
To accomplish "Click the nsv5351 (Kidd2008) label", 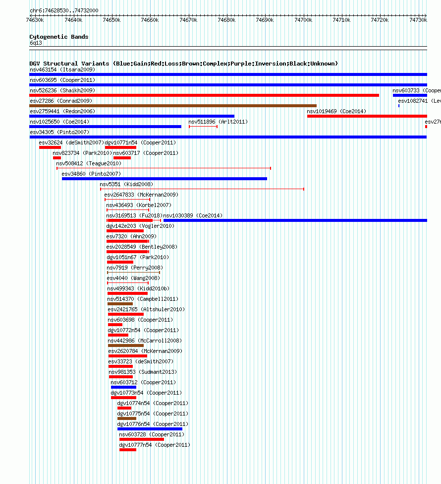I will click(126, 184).
